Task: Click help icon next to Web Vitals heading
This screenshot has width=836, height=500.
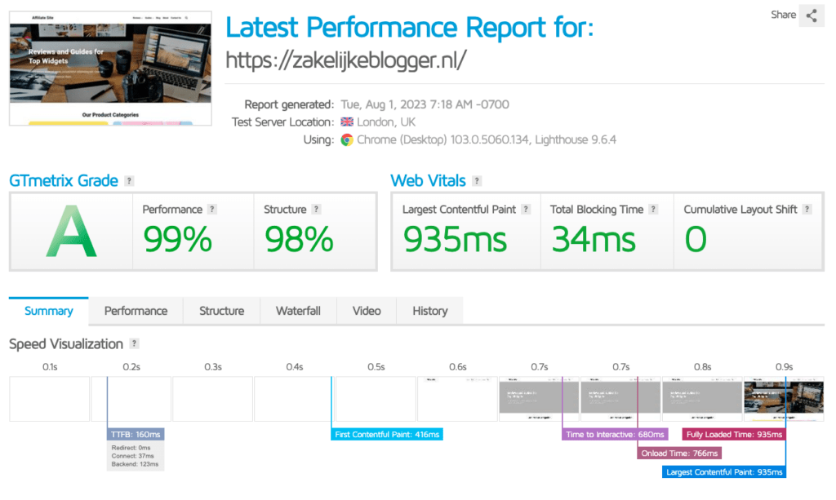Action: coord(477,181)
